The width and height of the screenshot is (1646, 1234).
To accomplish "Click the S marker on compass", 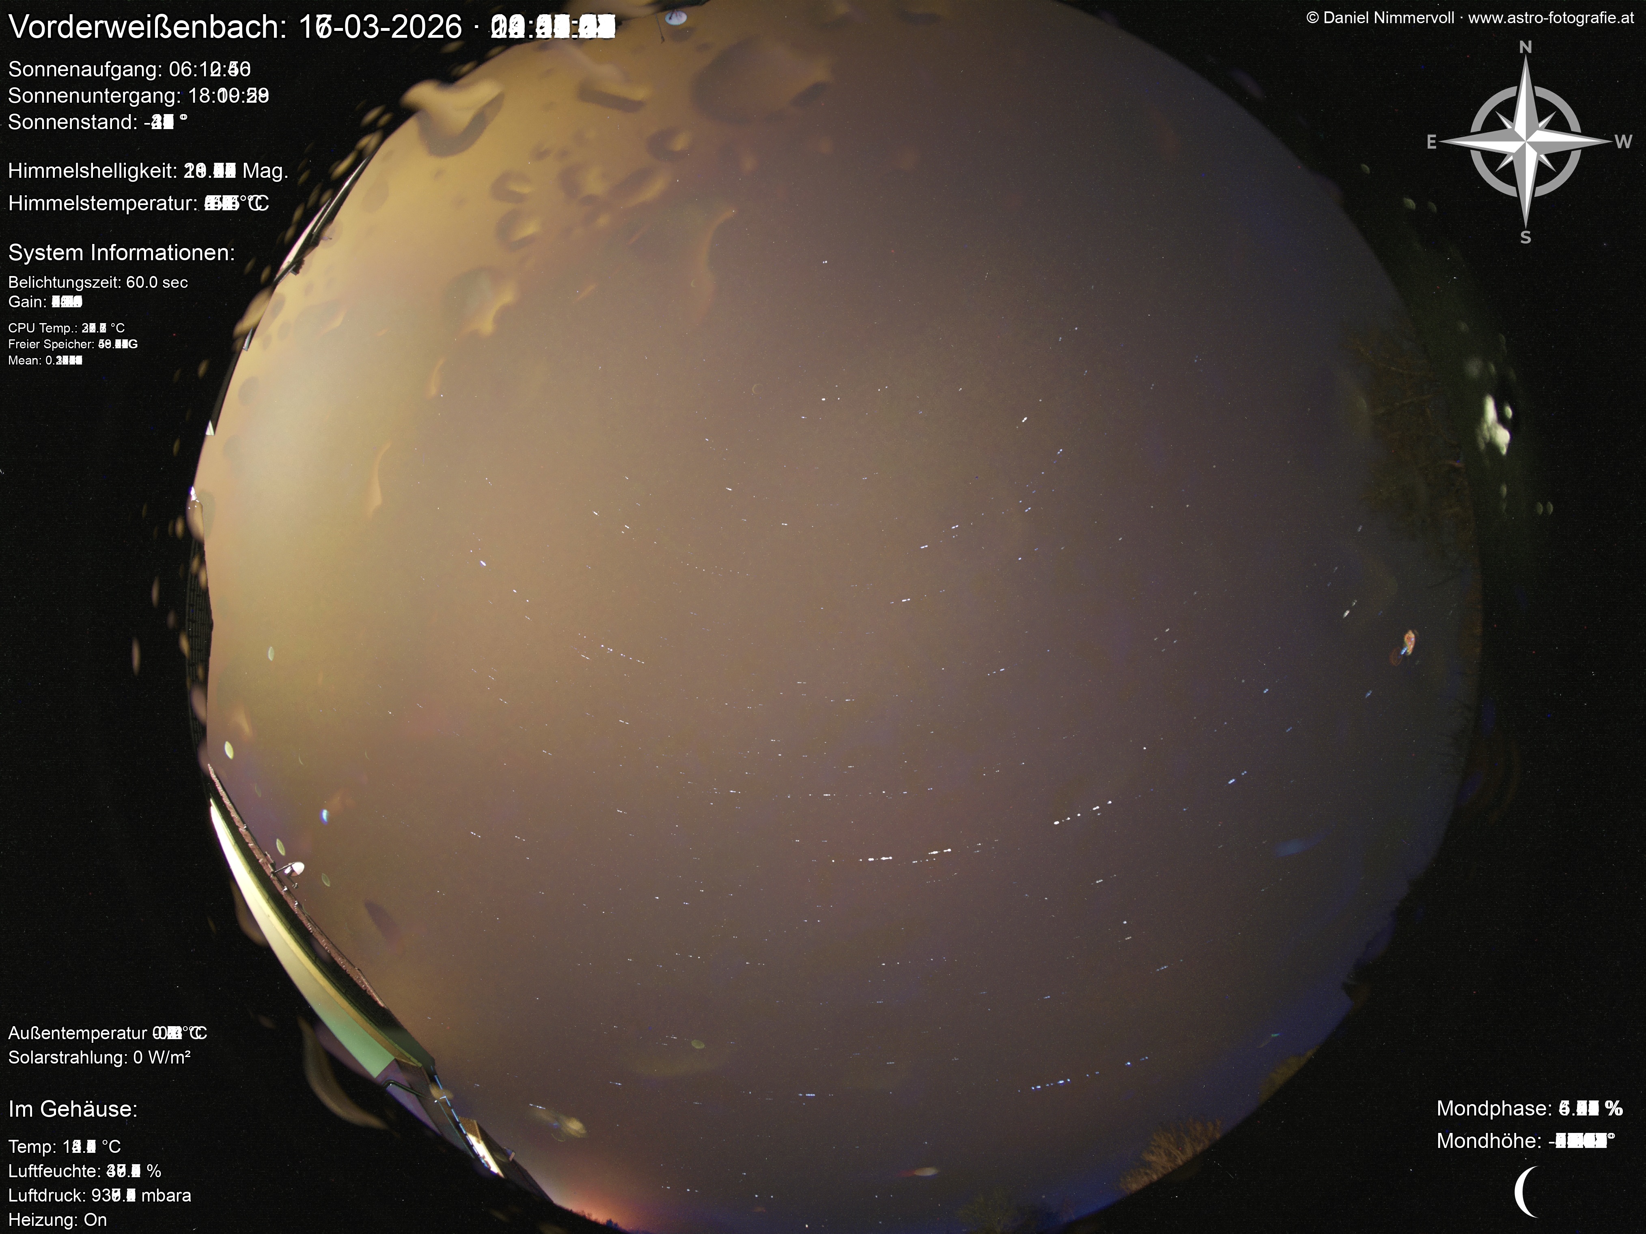I will (x=1525, y=238).
